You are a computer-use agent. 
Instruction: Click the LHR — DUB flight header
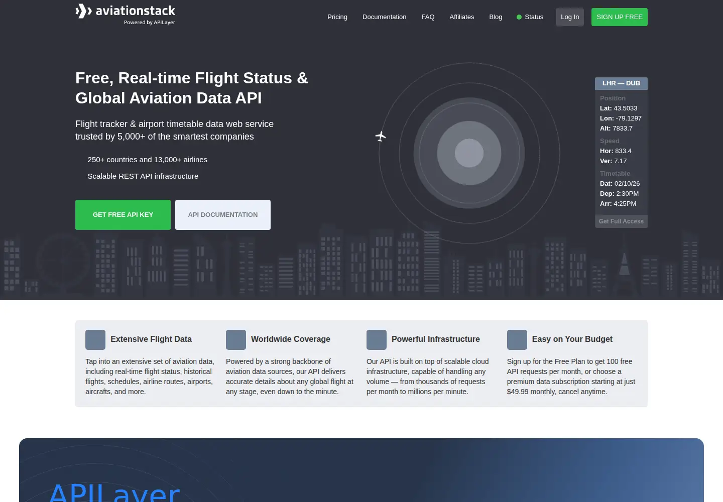click(621, 83)
